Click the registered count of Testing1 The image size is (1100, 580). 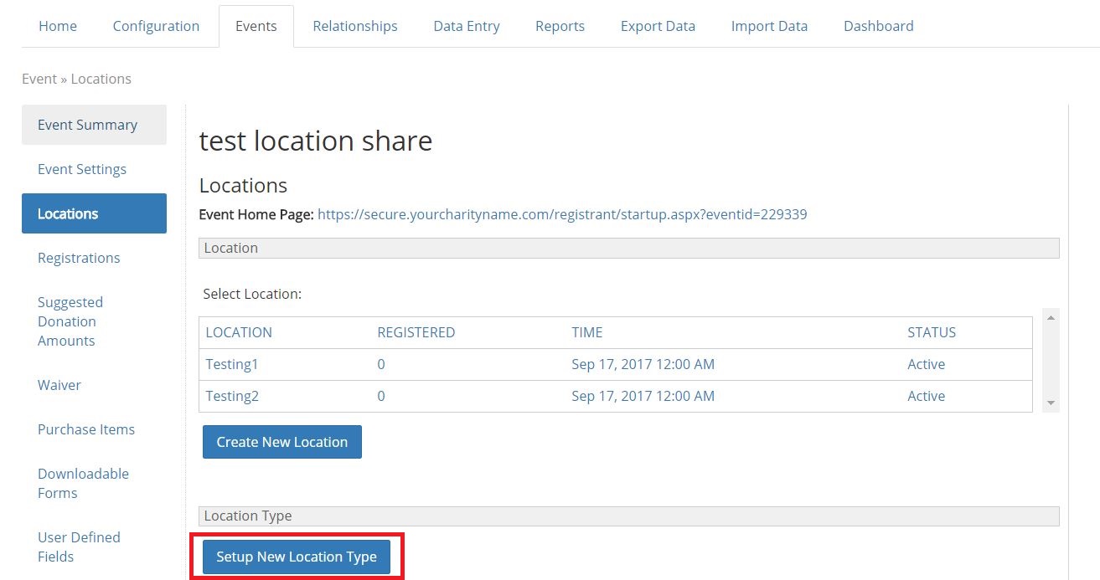pyautogui.click(x=381, y=365)
